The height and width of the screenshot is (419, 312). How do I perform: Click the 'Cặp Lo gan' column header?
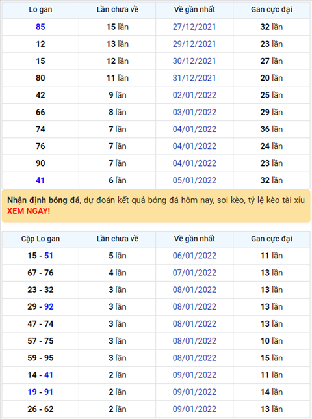click(40, 239)
